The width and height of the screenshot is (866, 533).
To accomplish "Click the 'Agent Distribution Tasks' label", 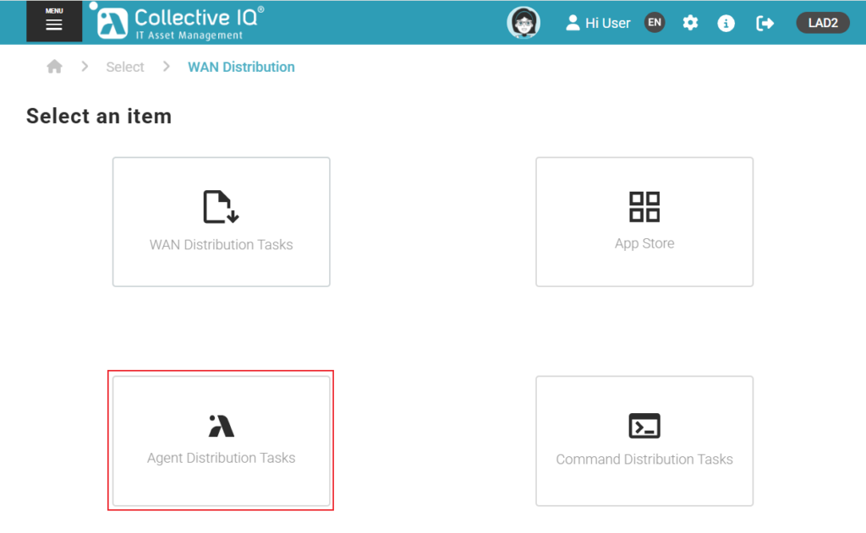I will pyautogui.click(x=222, y=458).
